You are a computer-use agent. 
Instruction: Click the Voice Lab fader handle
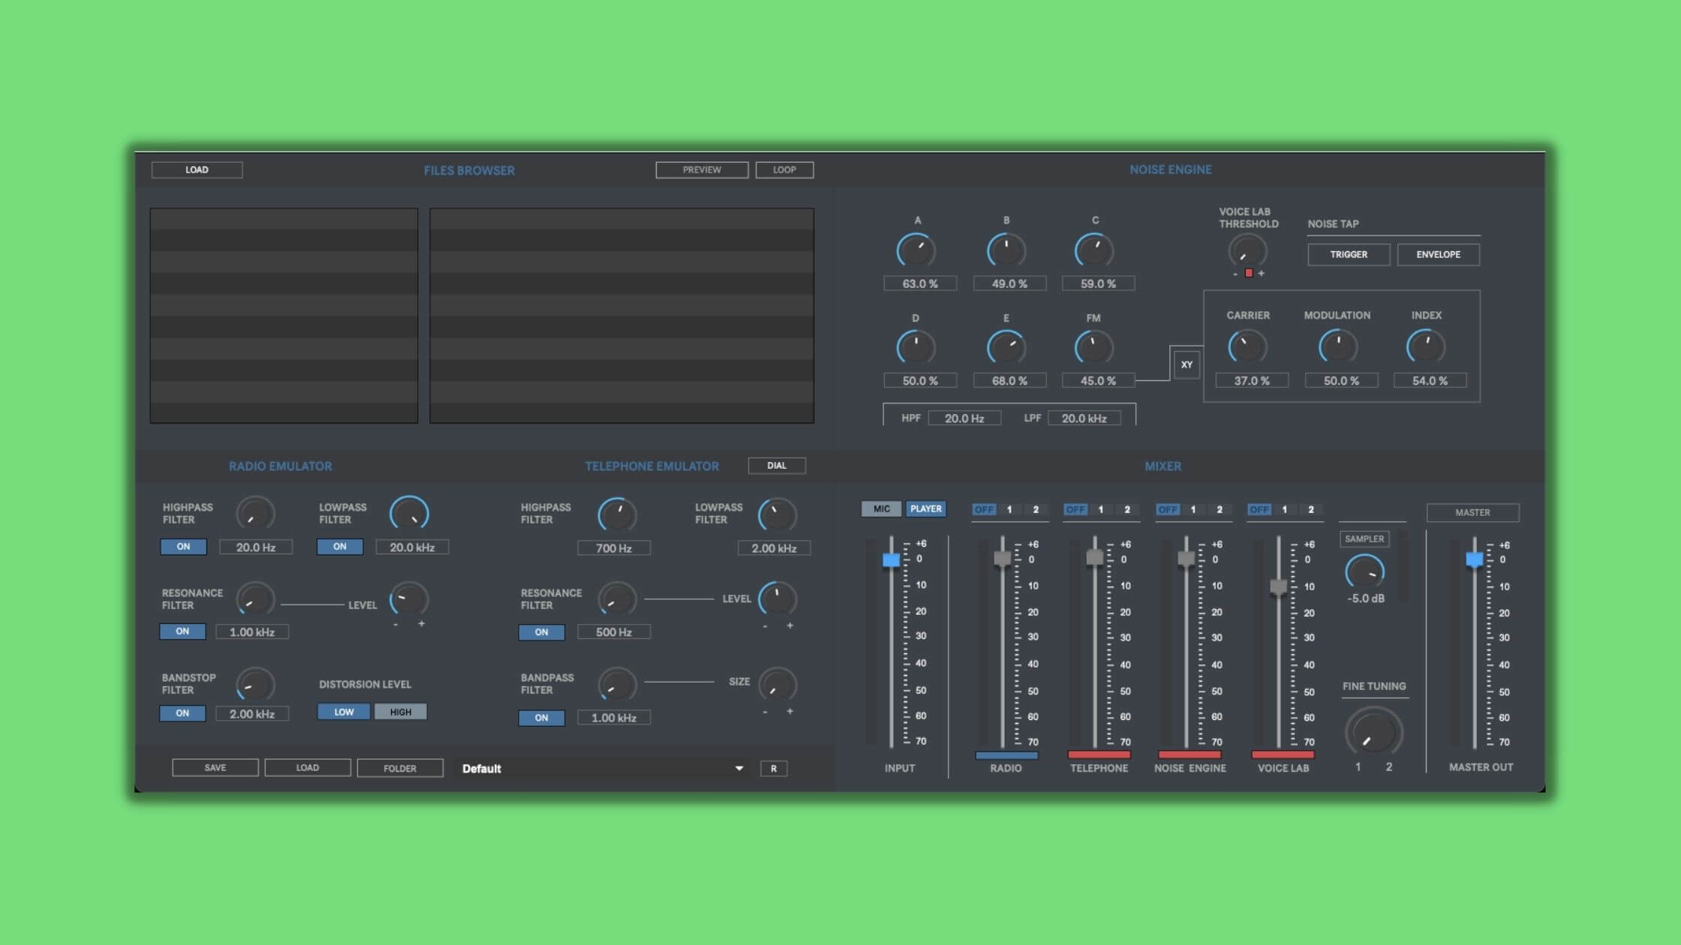pyautogui.click(x=1279, y=586)
